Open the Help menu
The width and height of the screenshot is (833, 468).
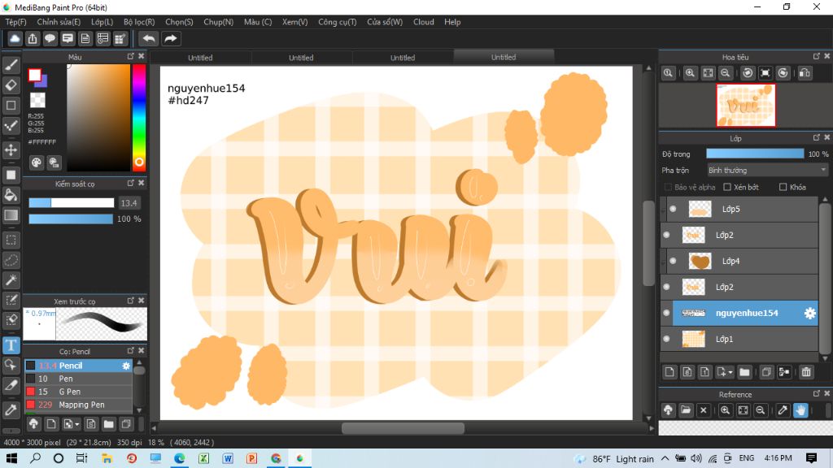452,22
